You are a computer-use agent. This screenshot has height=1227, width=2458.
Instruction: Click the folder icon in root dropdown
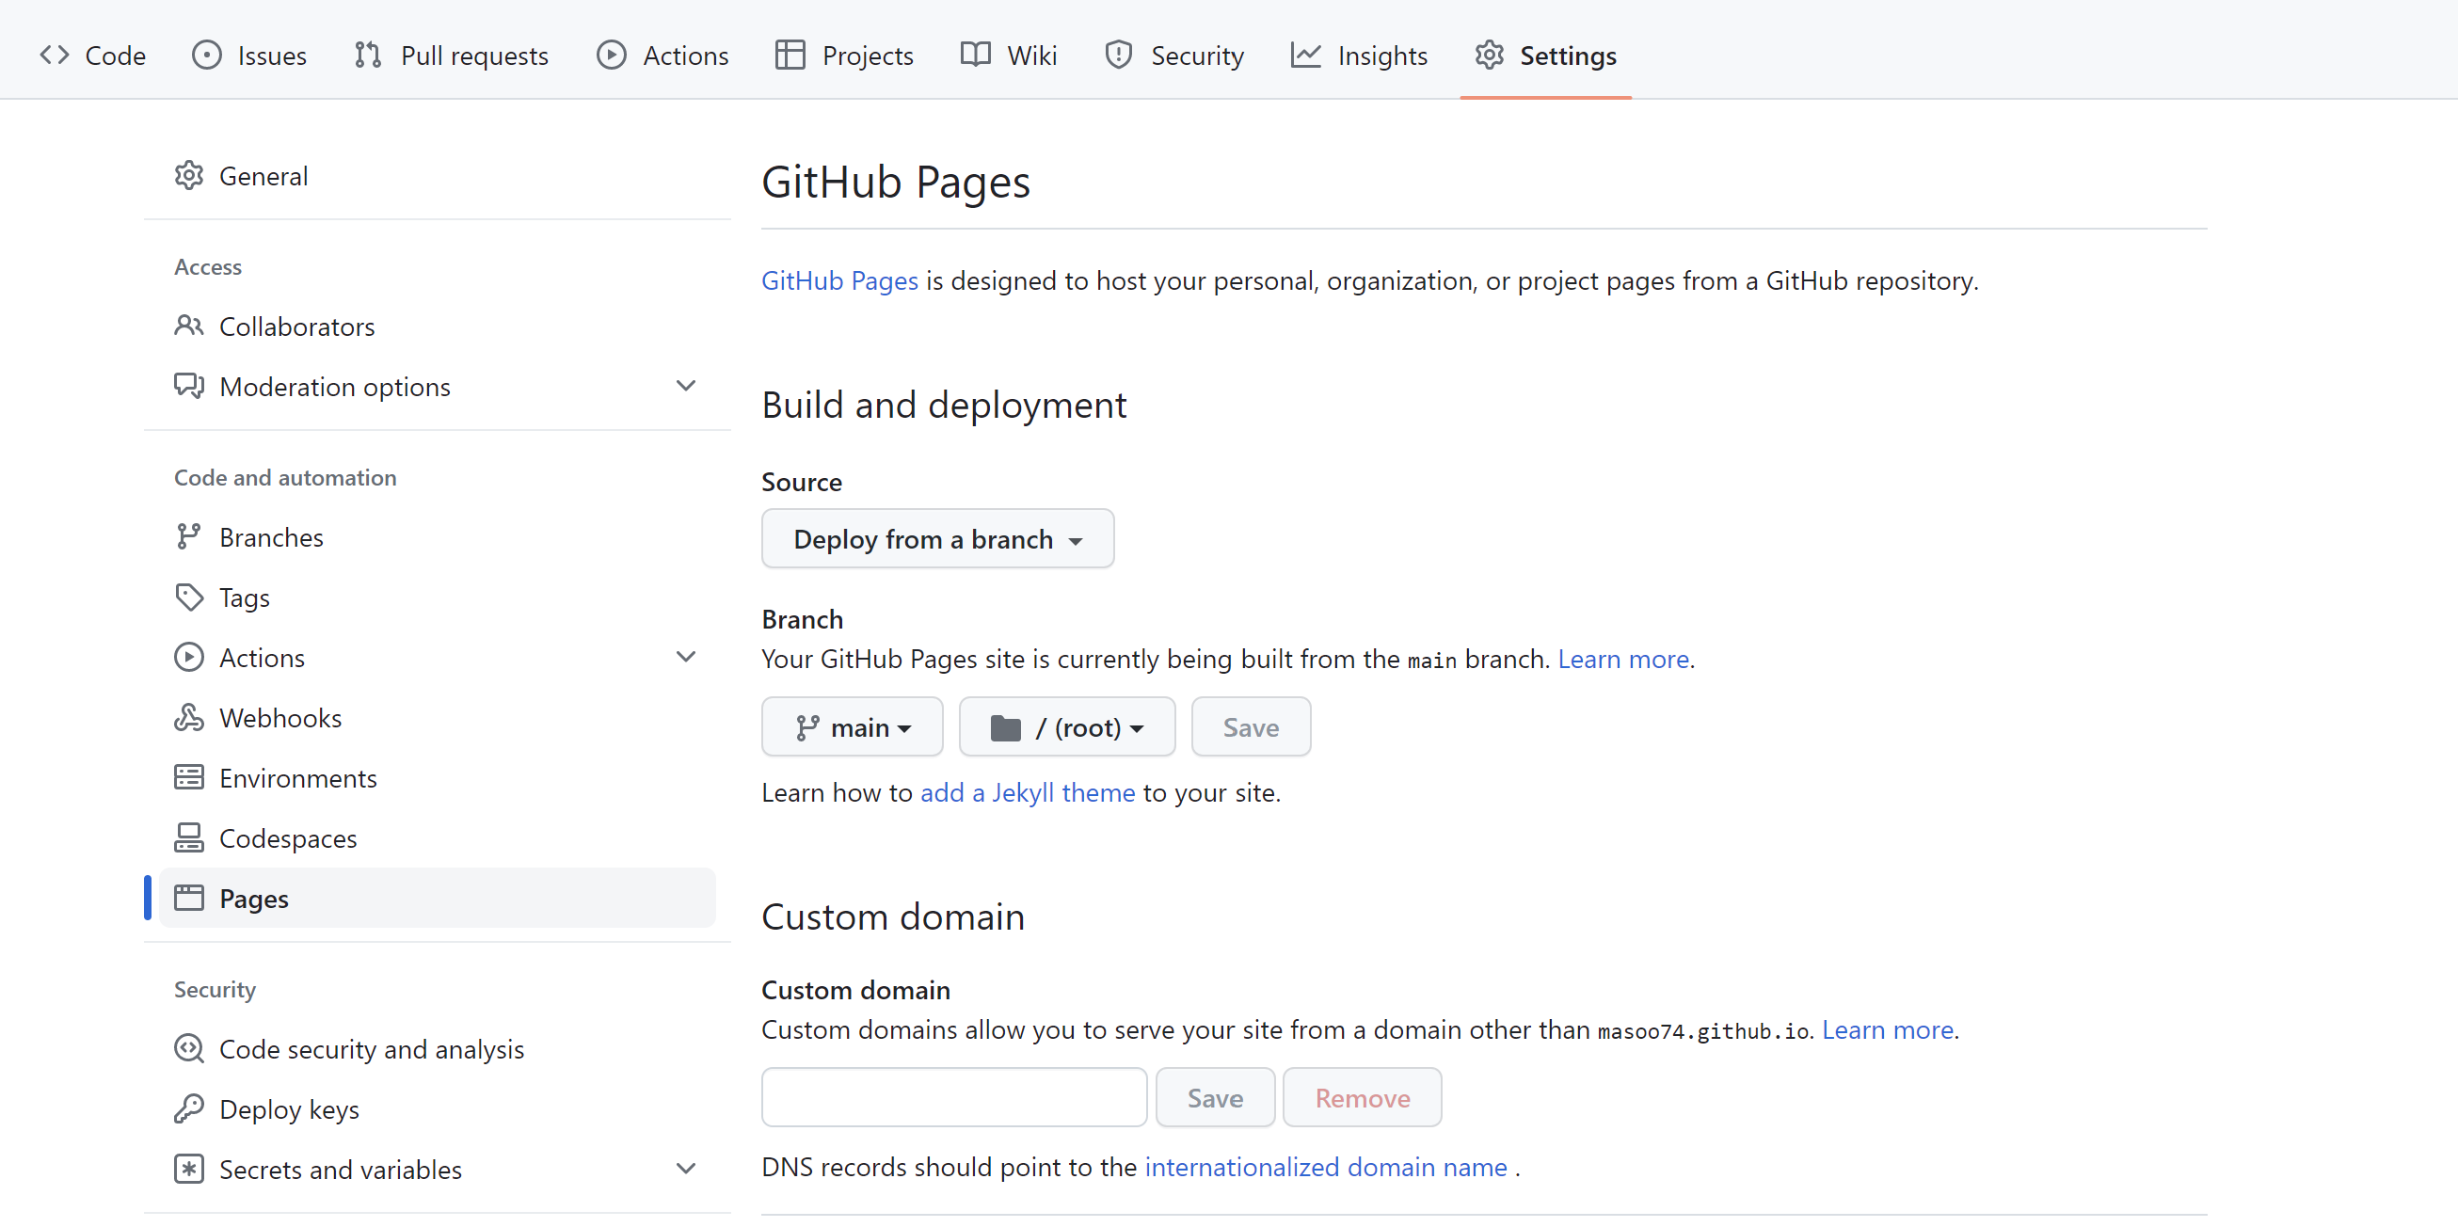[1006, 728]
